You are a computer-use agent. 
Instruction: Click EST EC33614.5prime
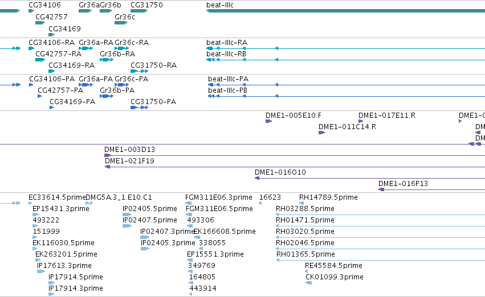point(30,203)
